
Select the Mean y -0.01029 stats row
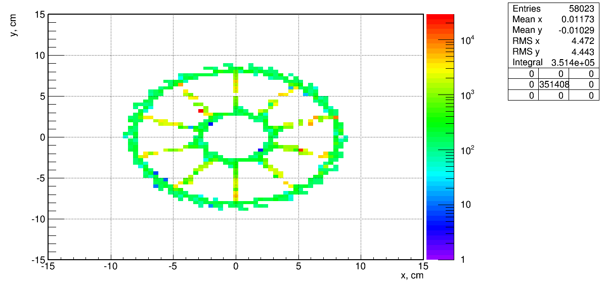552,30
